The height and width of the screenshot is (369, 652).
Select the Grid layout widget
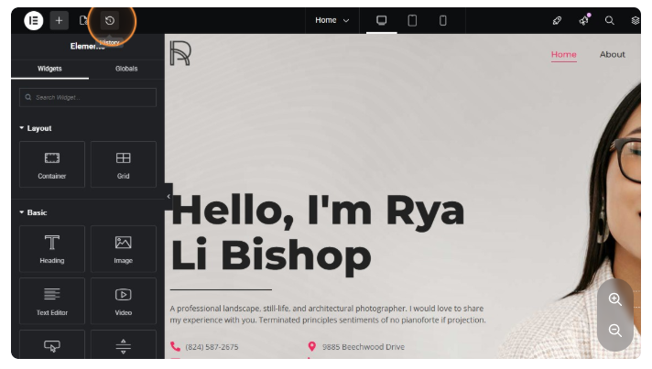(x=124, y=165)
